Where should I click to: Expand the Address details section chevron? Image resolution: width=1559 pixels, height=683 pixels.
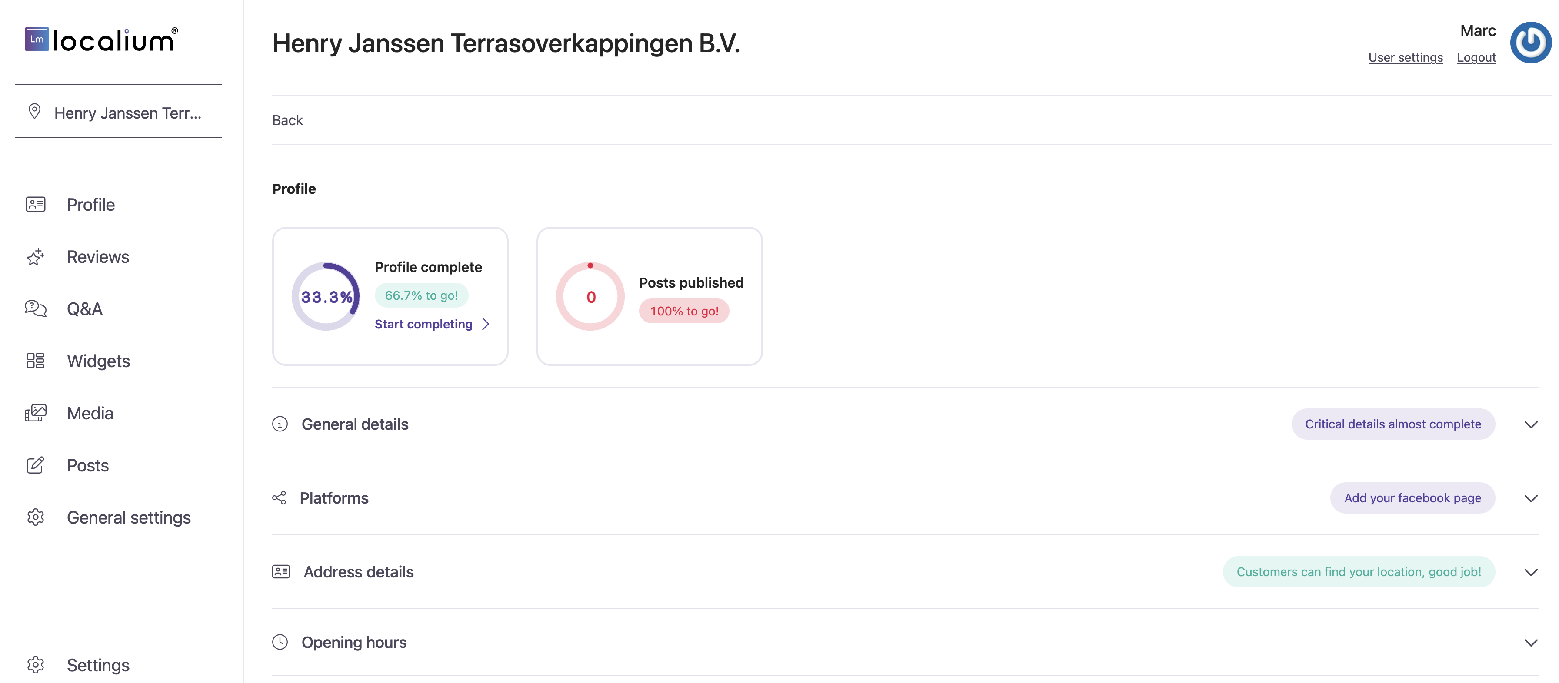pyautogui.click(x=1531, y=572)
